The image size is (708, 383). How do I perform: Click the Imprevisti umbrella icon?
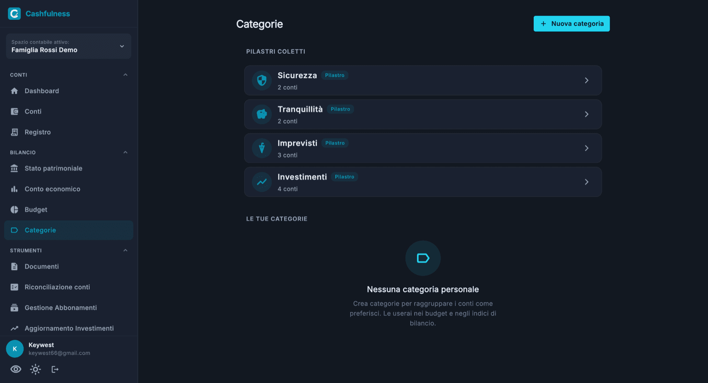tap(262, 148)
